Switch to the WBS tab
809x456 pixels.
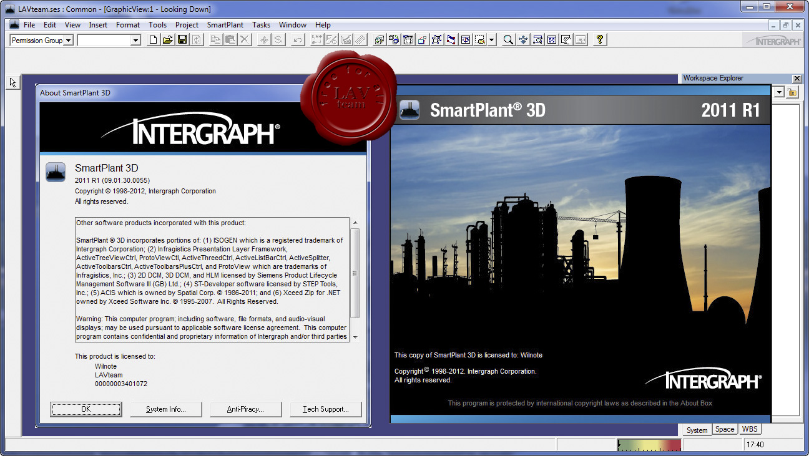(x=748, y=429)
